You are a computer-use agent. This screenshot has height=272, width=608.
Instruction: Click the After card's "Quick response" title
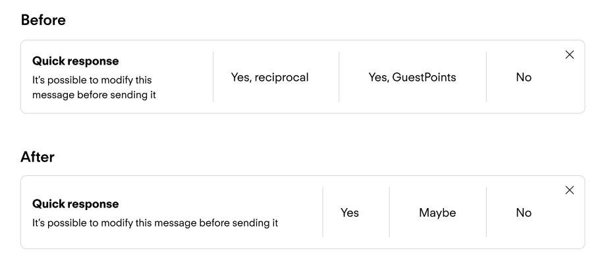(76, 204)
